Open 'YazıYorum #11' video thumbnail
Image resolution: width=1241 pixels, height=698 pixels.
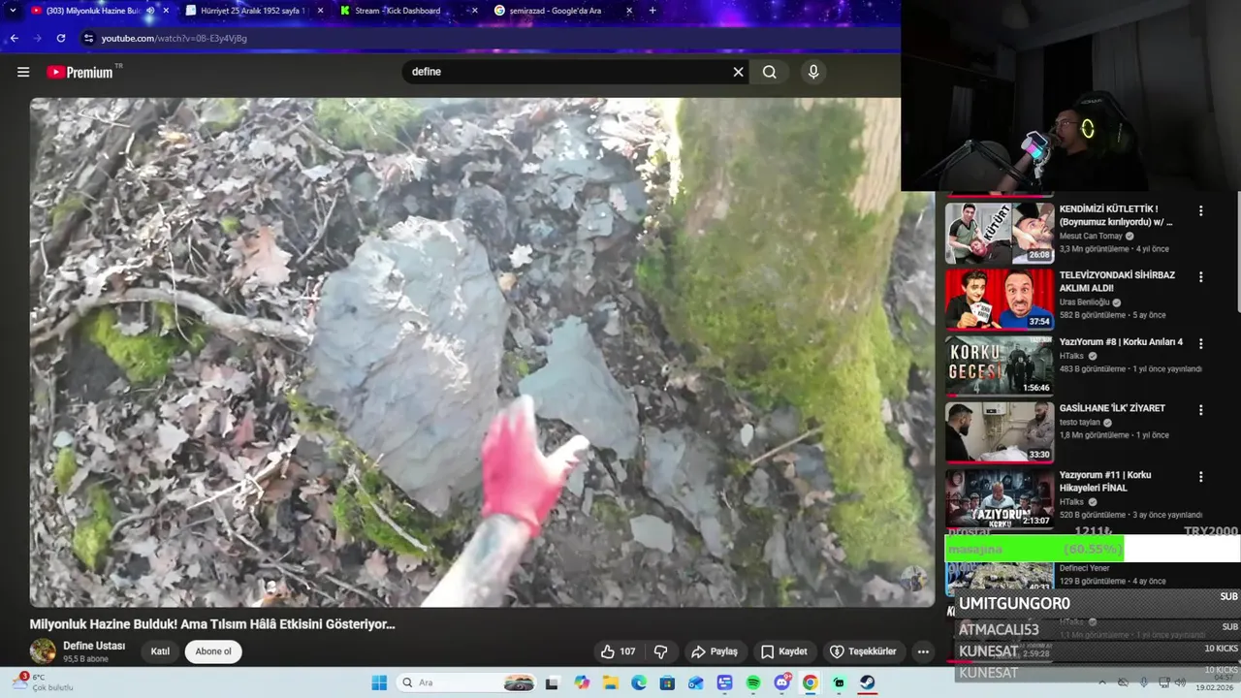click(x=1000, y=499)
